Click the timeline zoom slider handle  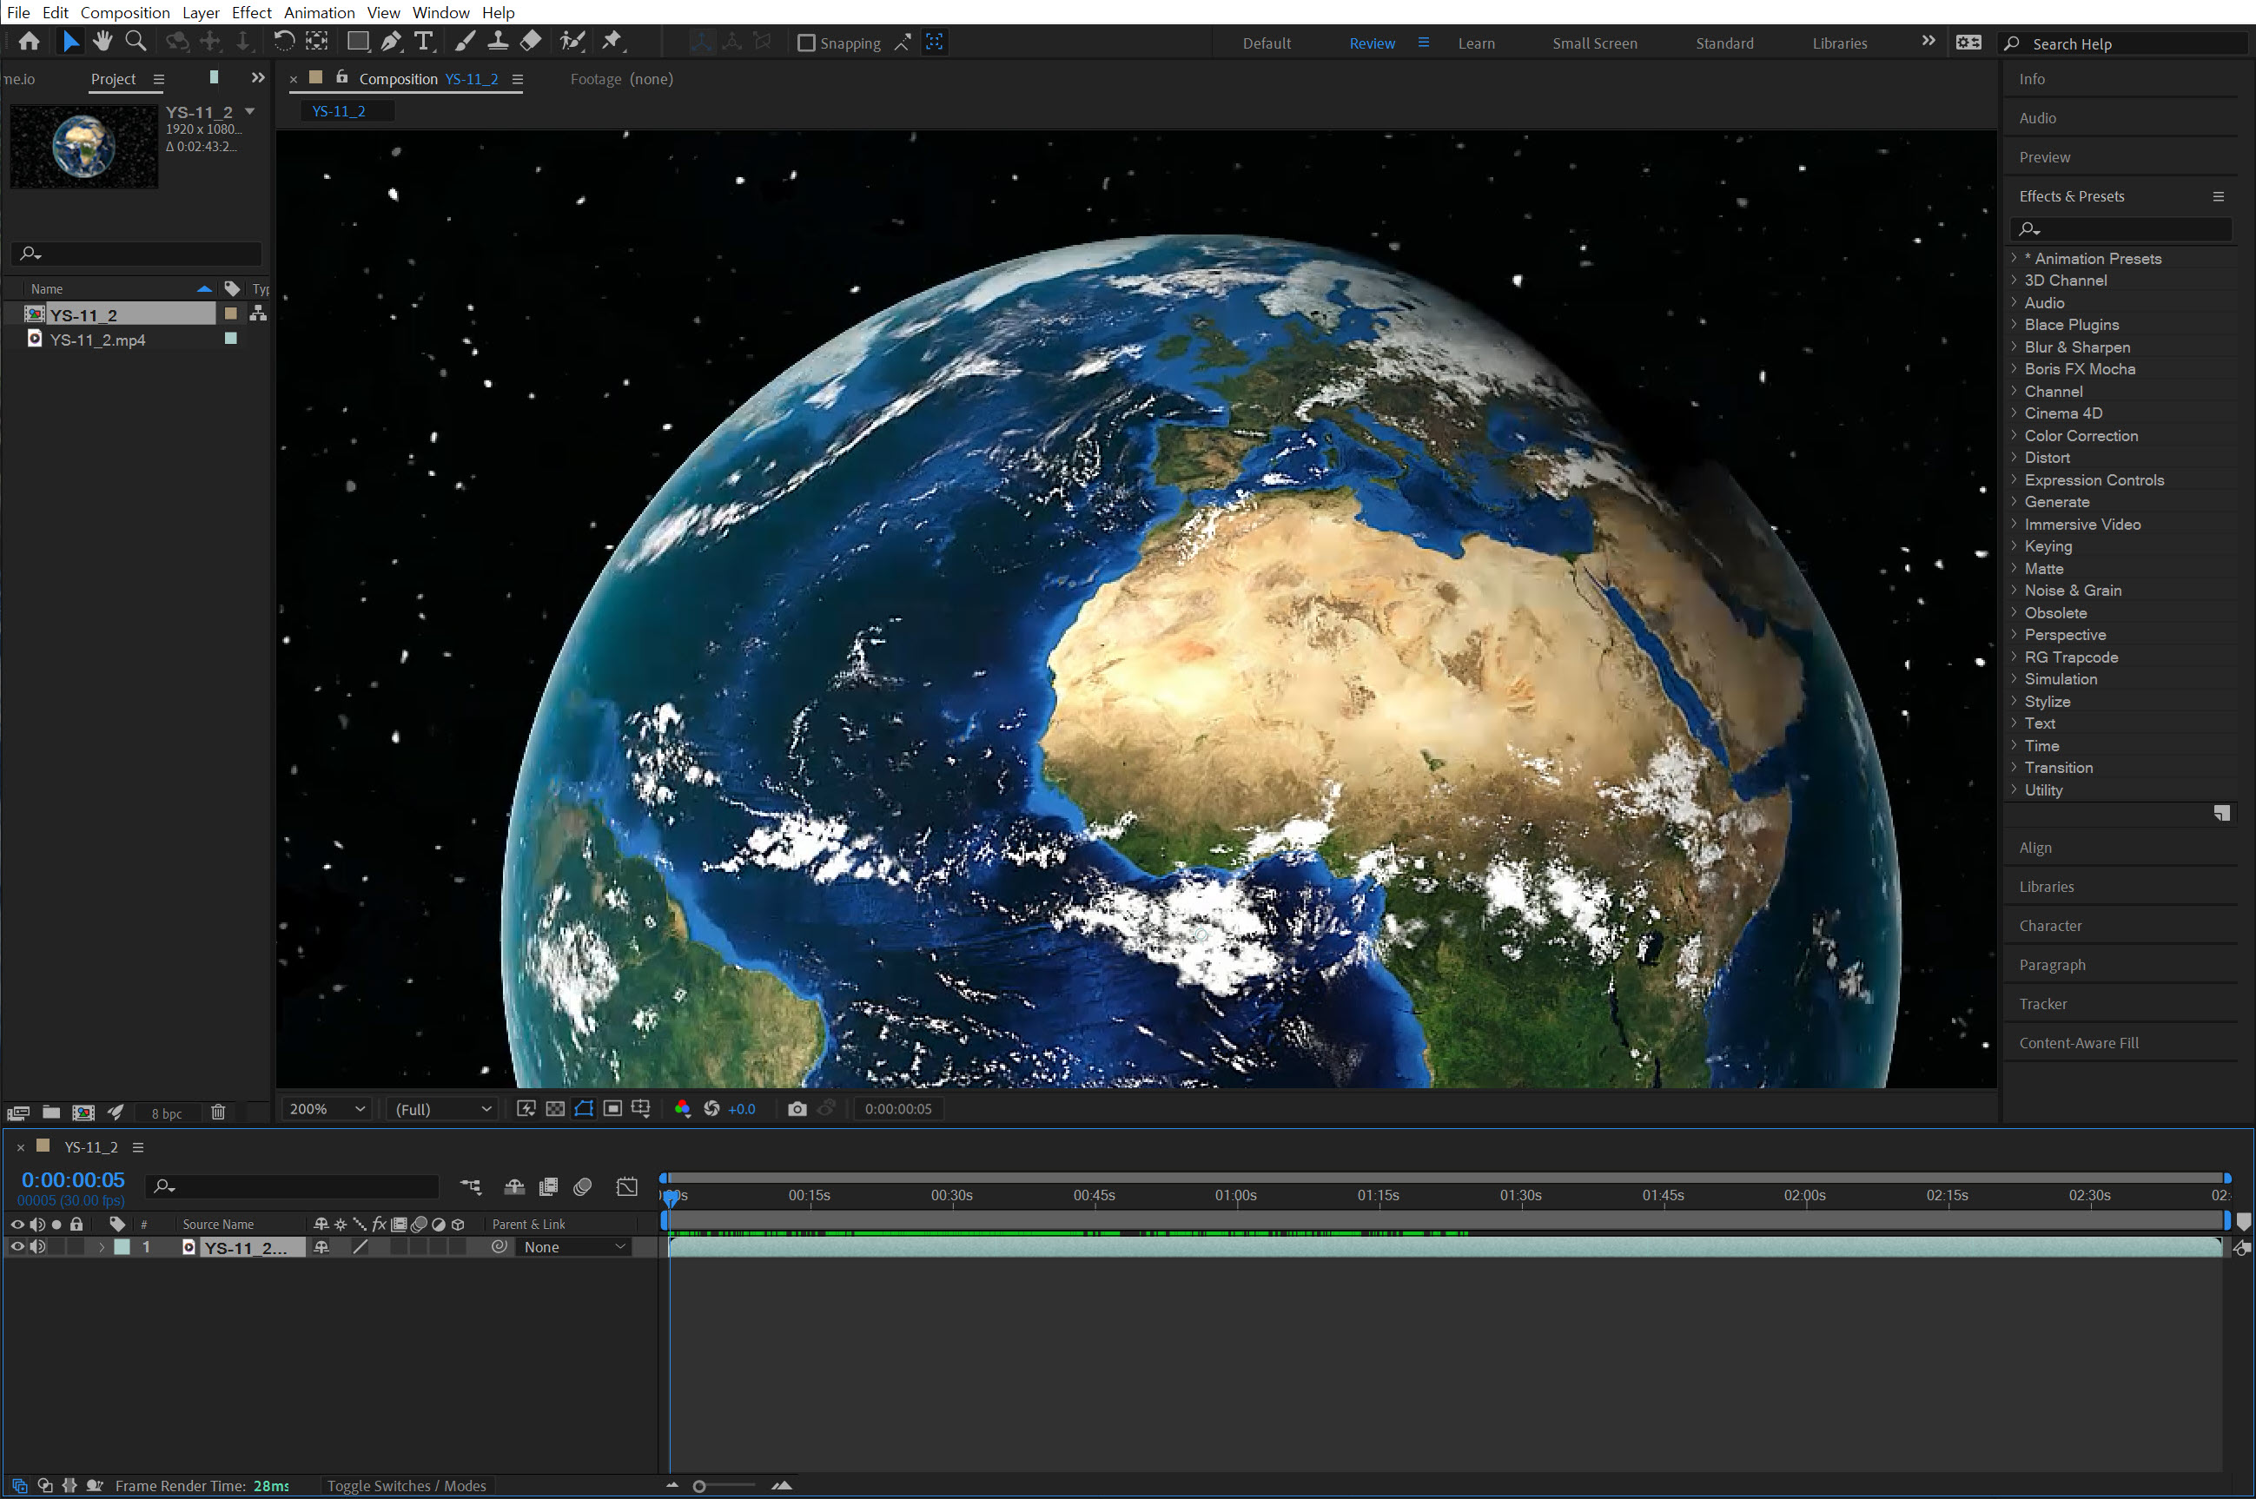698,1486
